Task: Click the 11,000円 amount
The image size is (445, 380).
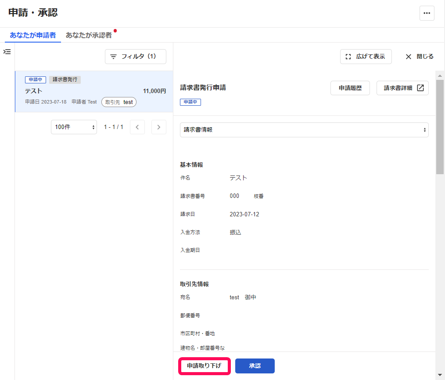Action: (154, 91)
